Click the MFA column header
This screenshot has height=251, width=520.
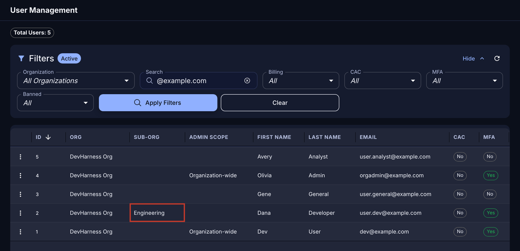click(x=489, y=137)
